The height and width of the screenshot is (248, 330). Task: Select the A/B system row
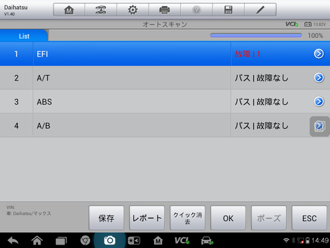tap(165, 126)
